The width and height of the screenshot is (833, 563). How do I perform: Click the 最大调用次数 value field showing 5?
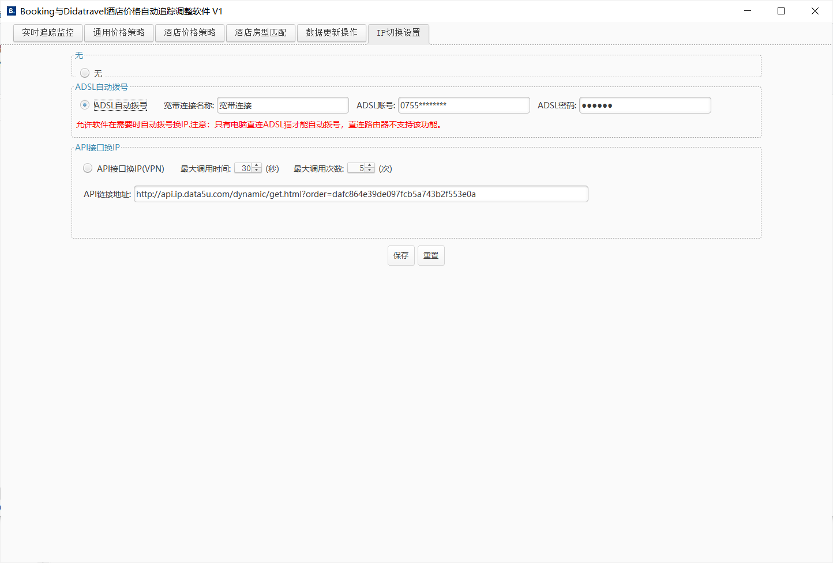coord(357,168)
